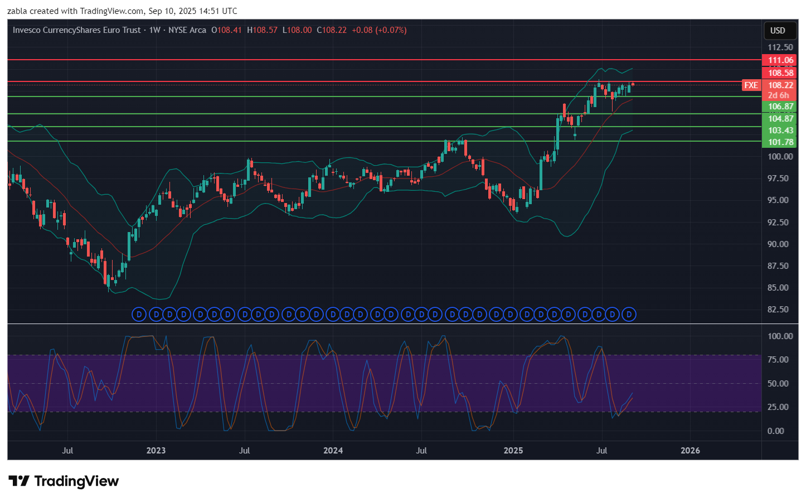
Task: Click the 82.50 value on price scale
Action: pyautogui.click(x=778, y=310)
